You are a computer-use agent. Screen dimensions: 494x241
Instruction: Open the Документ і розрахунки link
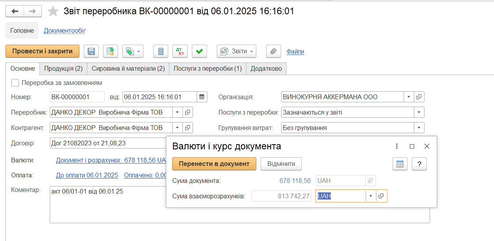click(x=111, y=160)
